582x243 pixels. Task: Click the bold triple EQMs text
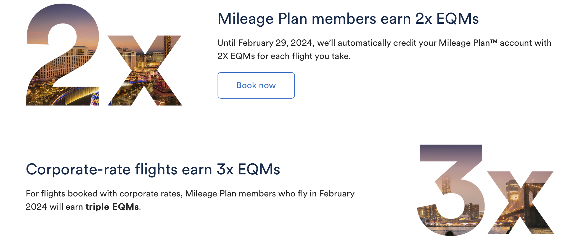112,207
